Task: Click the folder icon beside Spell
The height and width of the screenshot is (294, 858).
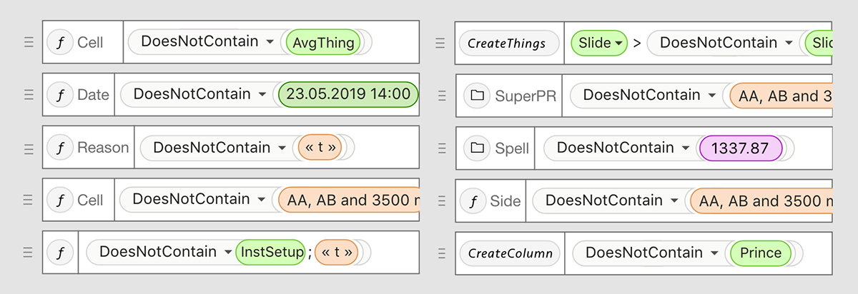Action: point(476,148)
